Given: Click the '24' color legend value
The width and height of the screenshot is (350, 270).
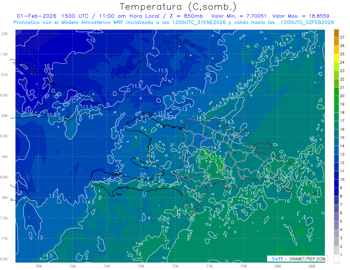Looking at the screenshot, I should (342, 62).
